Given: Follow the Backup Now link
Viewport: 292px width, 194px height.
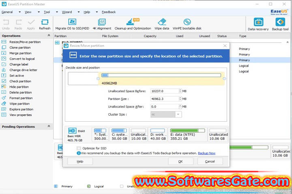Looking at the screenshot, I should click(206, 153).
